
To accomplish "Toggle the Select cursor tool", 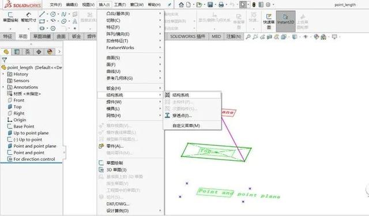I will (x=243, y=5).
